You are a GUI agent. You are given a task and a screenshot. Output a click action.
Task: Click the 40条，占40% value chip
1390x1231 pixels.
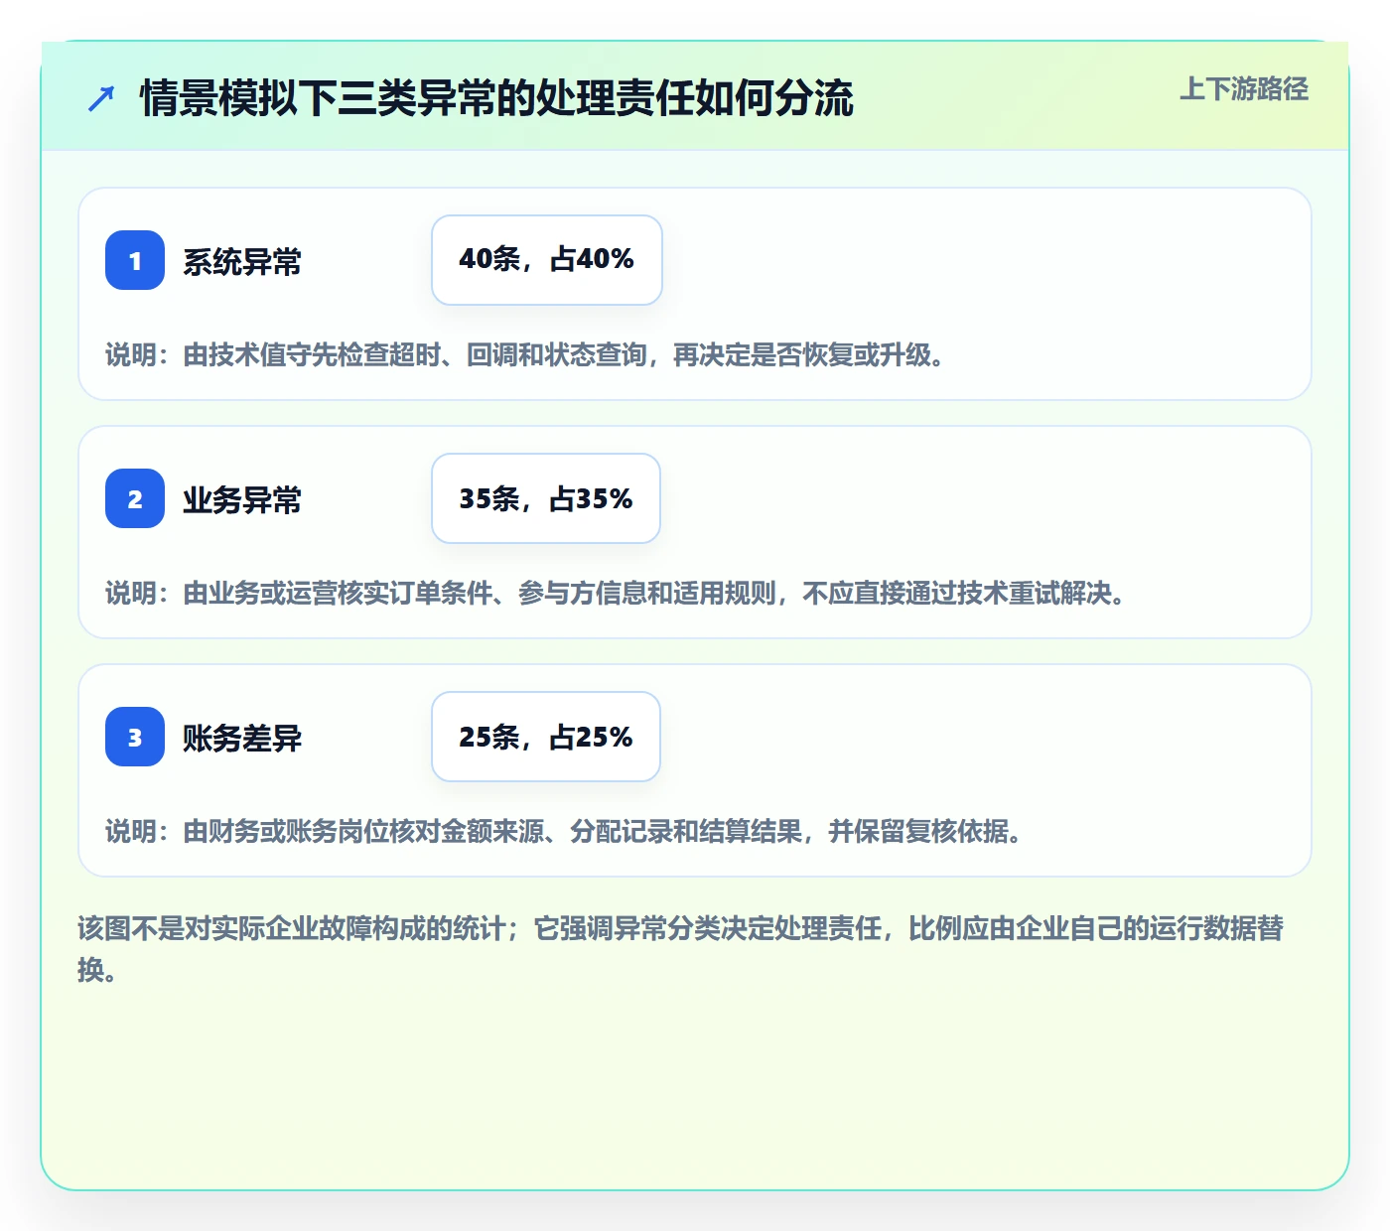coord(547,260)
